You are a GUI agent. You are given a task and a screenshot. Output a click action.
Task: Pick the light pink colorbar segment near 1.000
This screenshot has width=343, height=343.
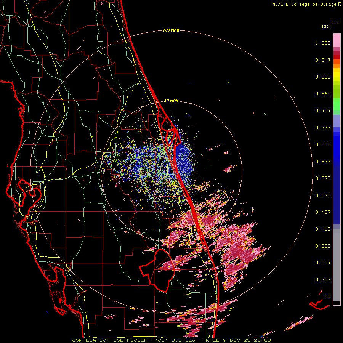click(337, 41)
